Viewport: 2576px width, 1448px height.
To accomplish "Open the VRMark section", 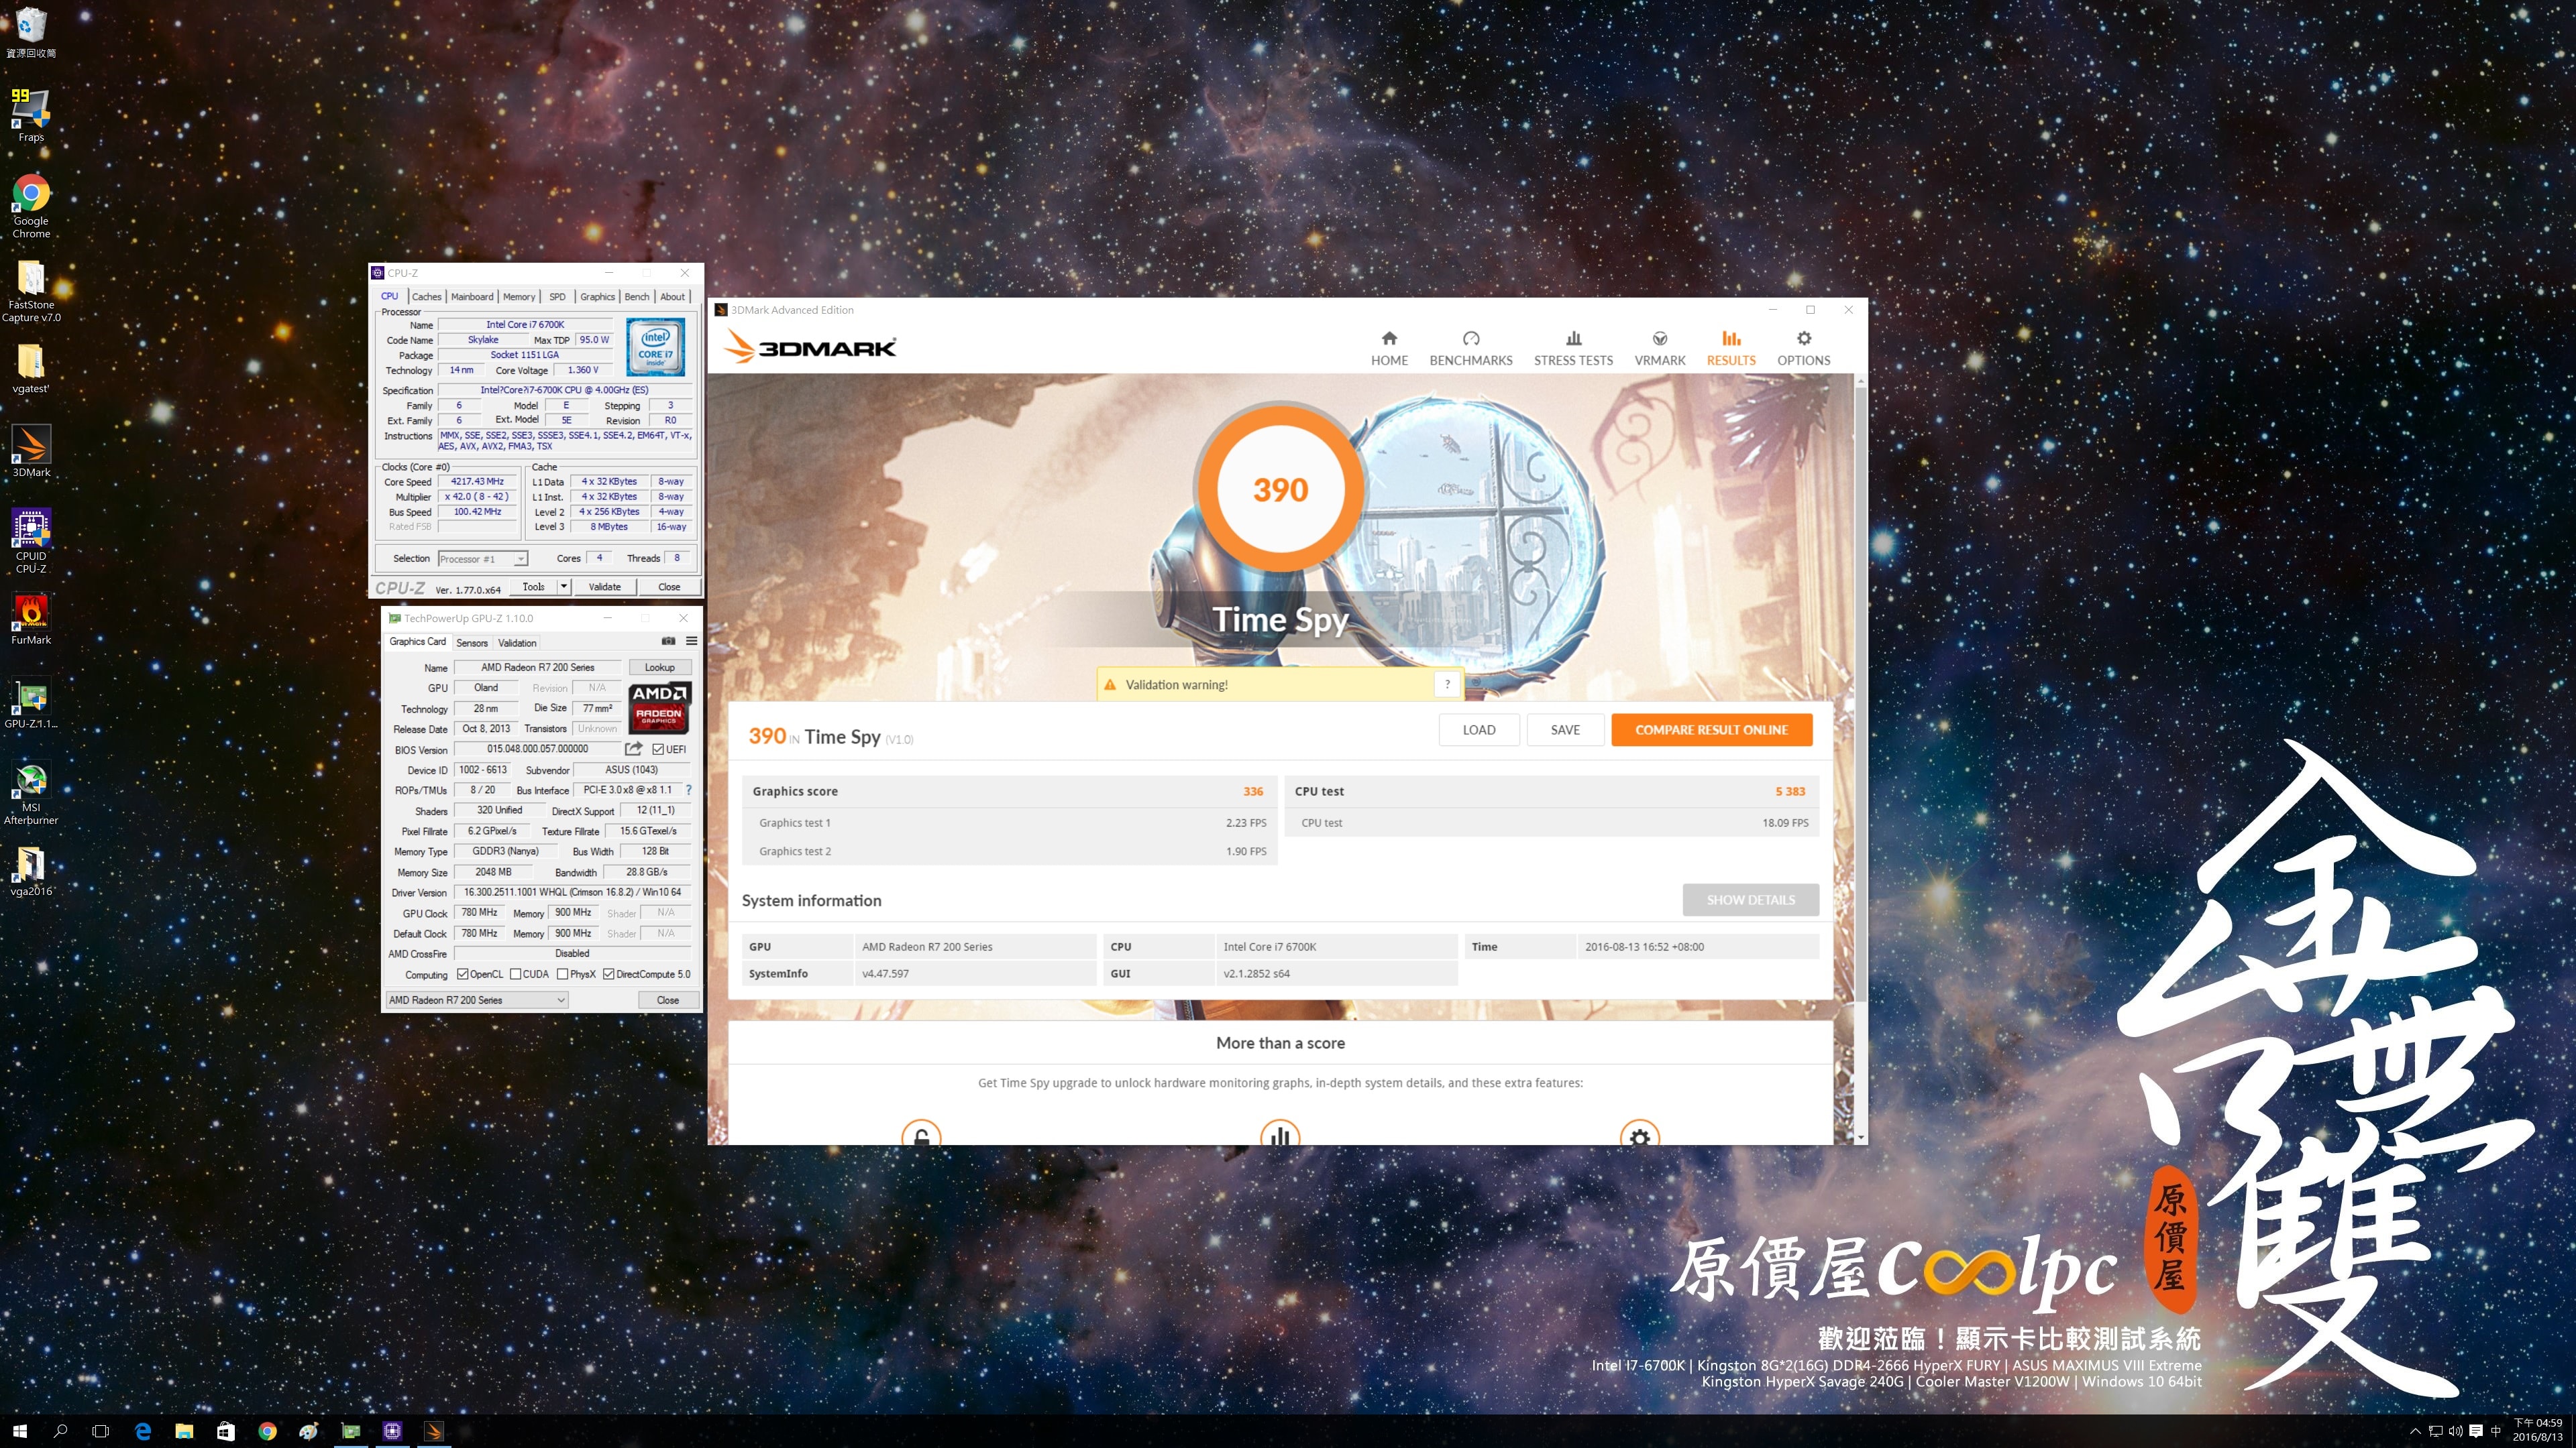I will pyautogui.click(x=1660, y=349).
